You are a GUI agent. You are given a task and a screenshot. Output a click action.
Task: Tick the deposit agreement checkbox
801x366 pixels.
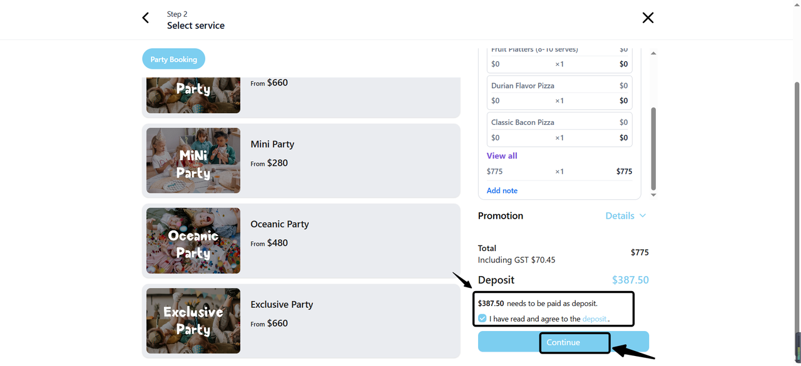[482, 319]
